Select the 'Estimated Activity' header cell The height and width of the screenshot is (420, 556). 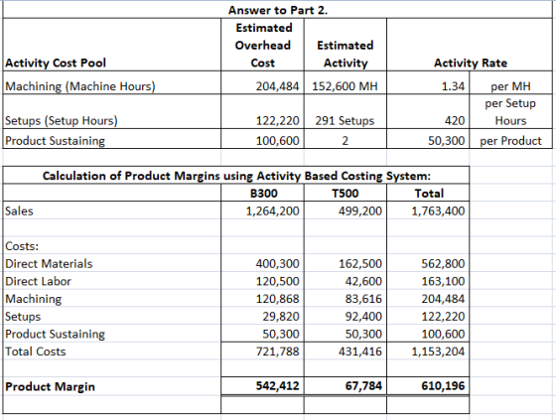pyautogui.click(x=346, y=45)
